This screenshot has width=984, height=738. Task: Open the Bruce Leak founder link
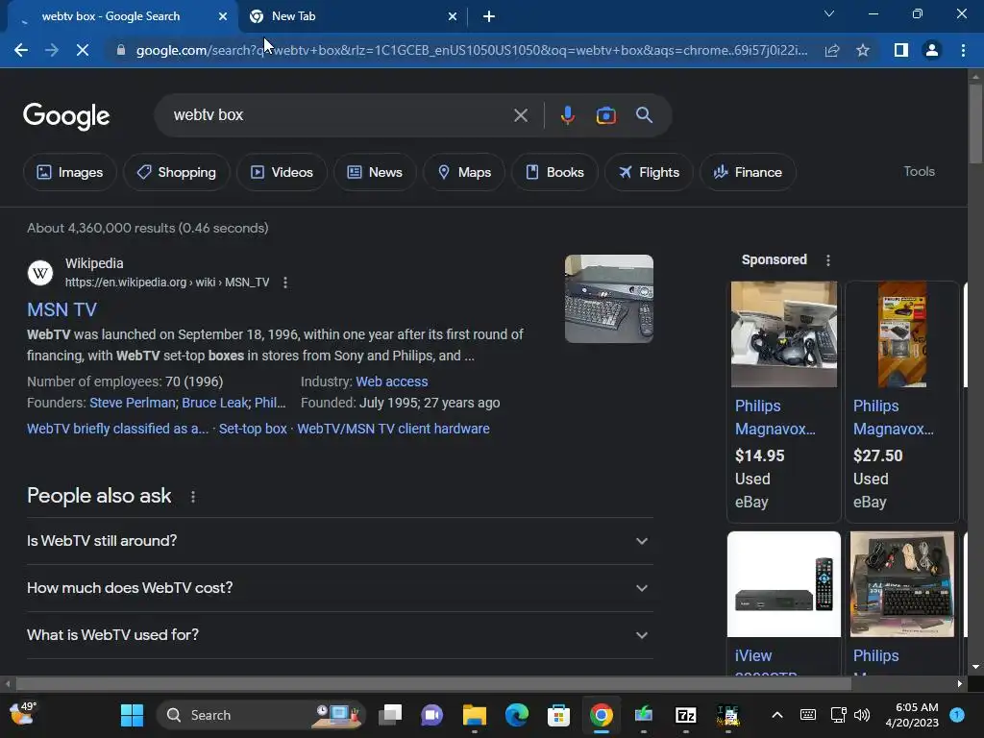[x=214, y=403]
